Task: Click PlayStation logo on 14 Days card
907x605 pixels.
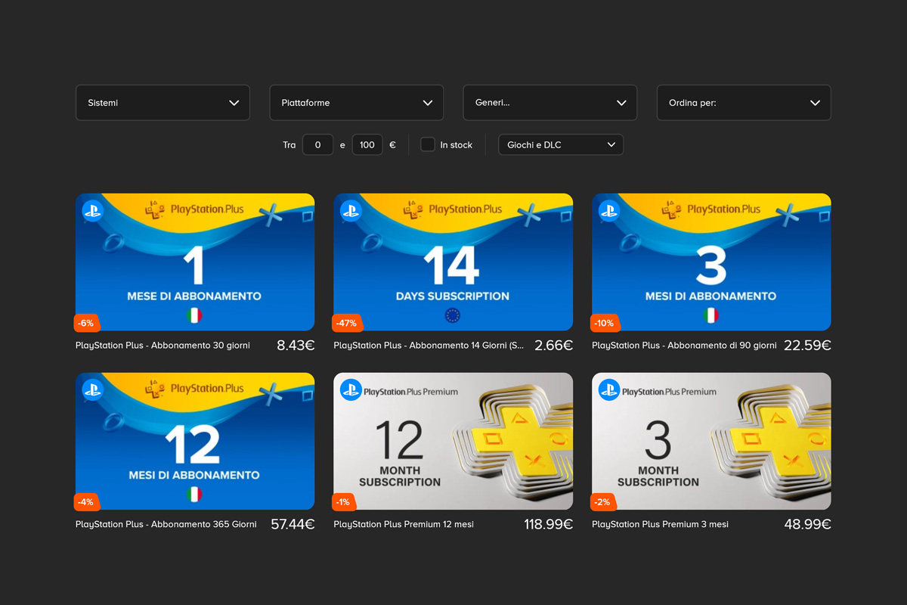Action: point(351,211)
